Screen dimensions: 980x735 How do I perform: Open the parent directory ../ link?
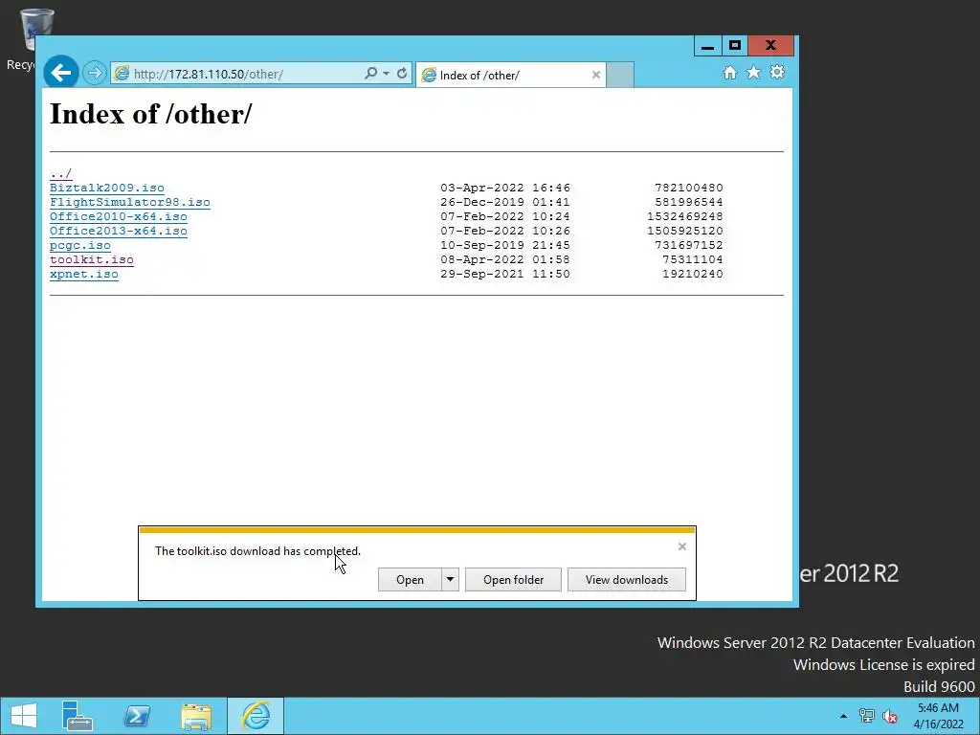60,174
